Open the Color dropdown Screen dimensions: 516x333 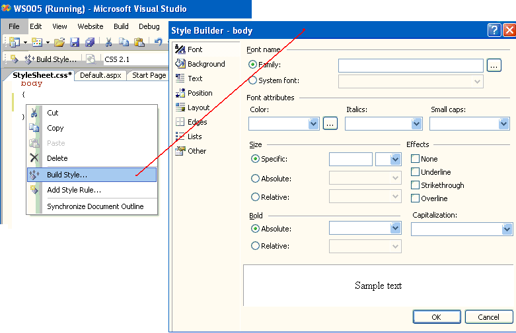(x=313, y=123)
